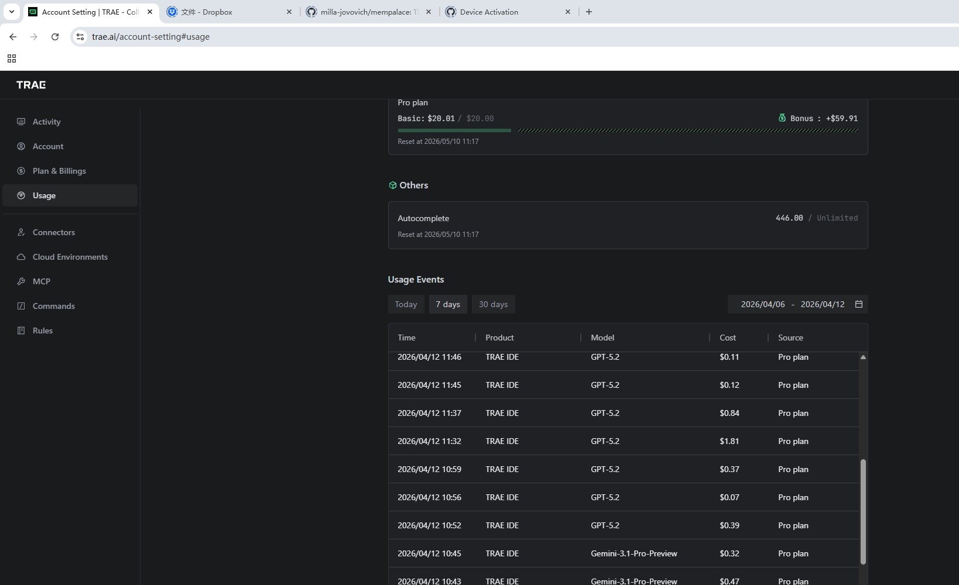Click the usage events table scrollbar thumb
The height and width of the screenshot is (585, 959).
[x=863, y=512]
